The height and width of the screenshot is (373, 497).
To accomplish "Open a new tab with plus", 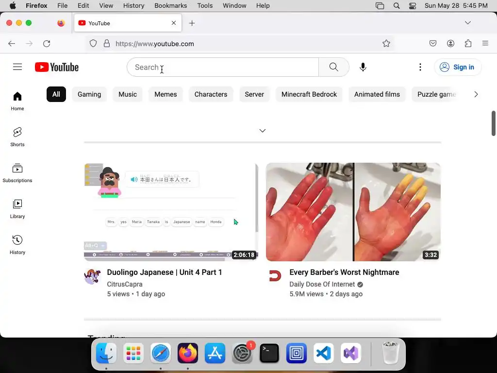I will [192, 23].
